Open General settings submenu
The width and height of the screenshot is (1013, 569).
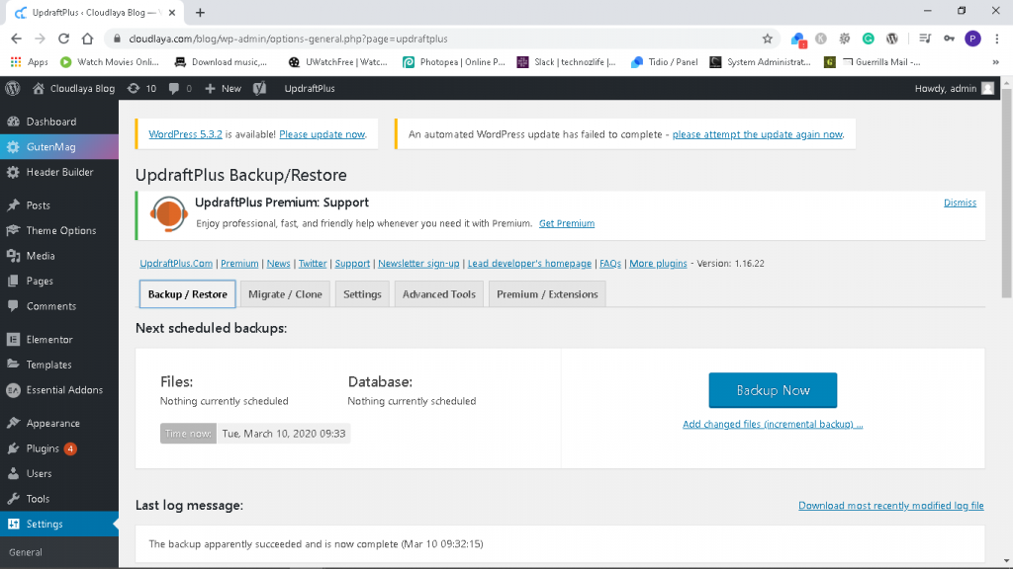26,552
